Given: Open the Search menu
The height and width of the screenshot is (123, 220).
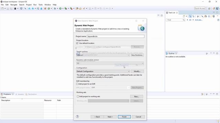Looking at the screenshot, I should (x=22, y=4).
